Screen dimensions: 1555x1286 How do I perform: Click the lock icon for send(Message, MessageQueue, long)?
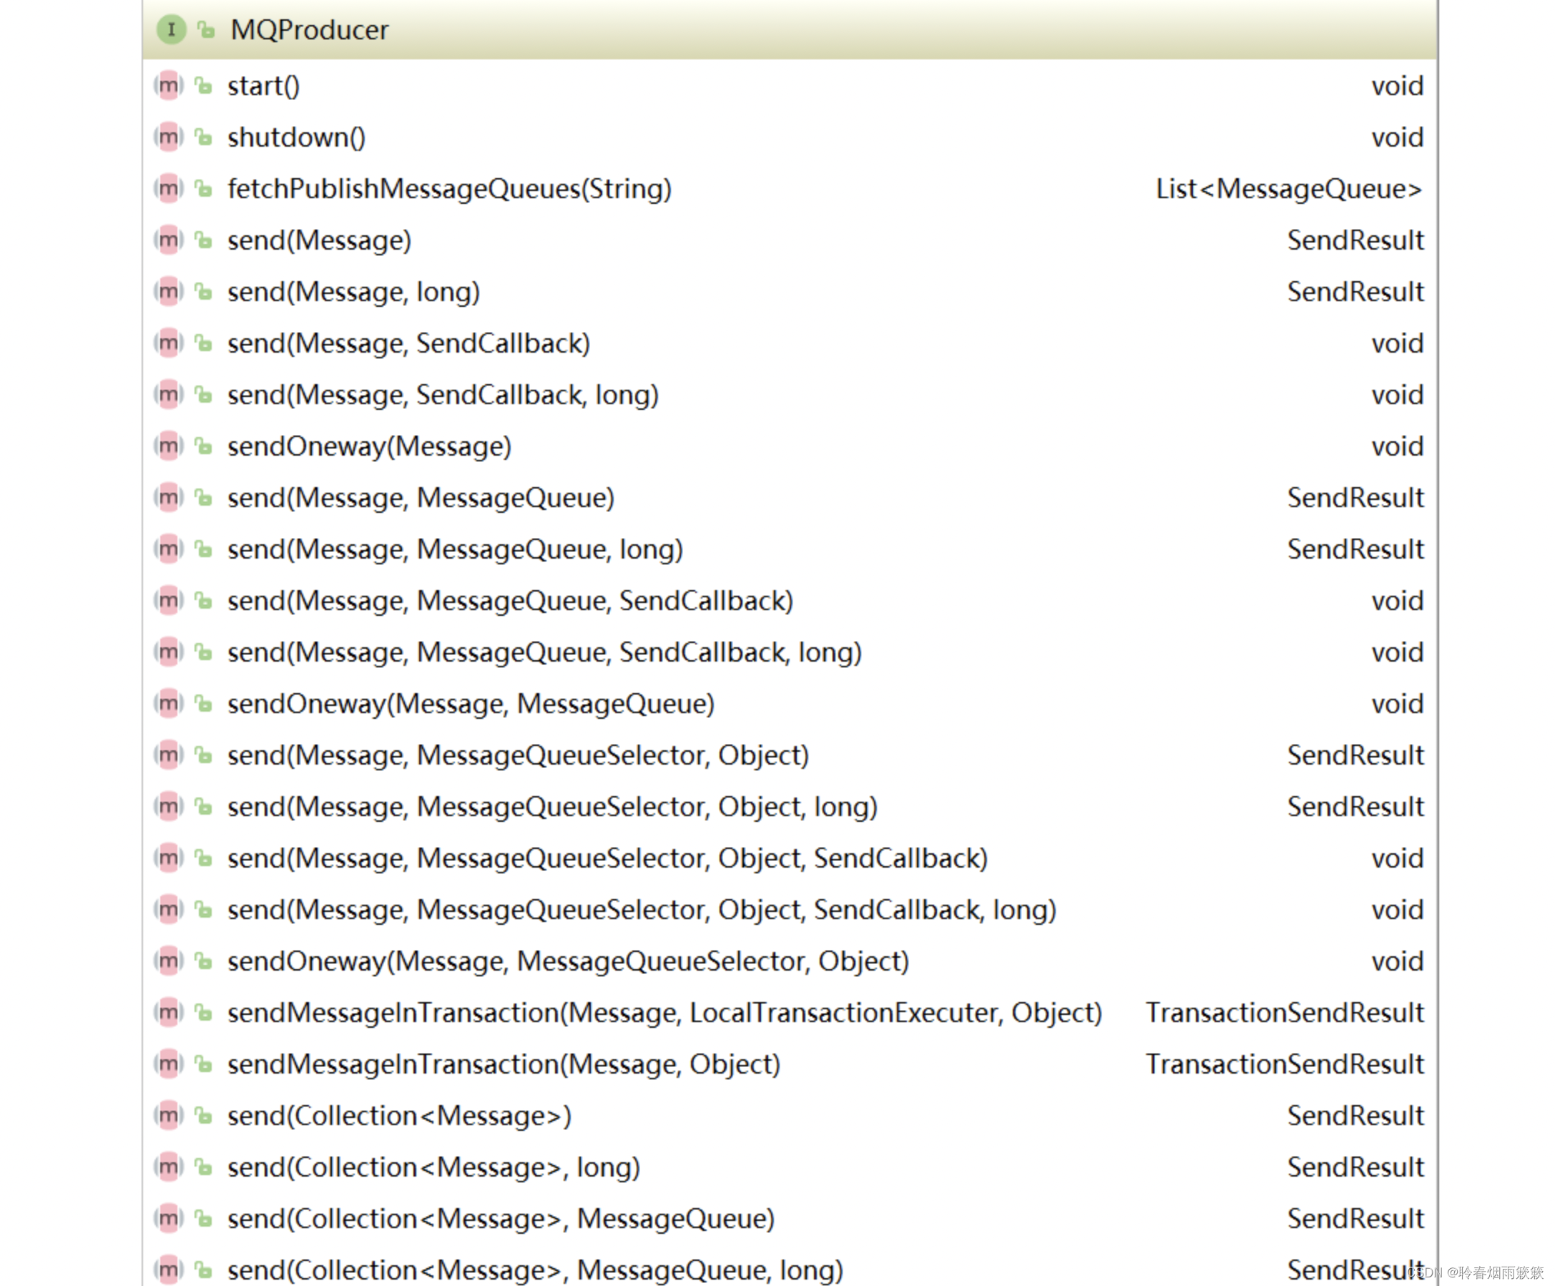point(203,549)
